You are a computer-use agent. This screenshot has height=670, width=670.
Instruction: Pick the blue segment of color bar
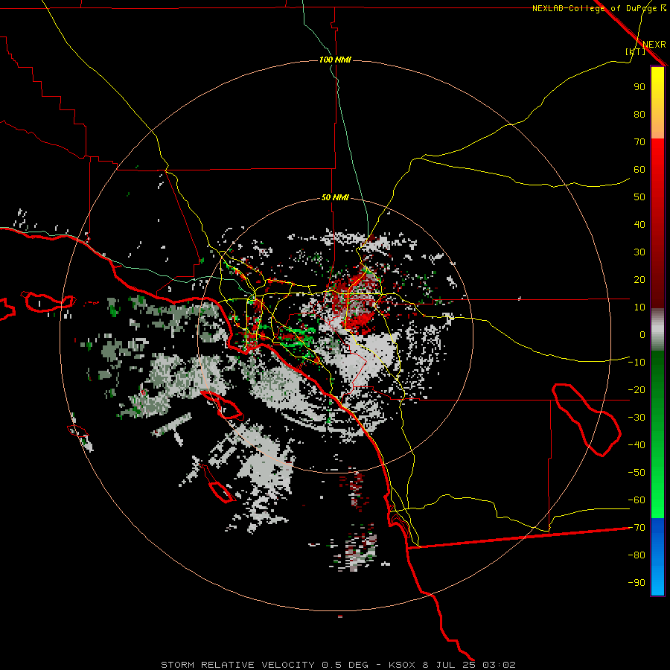tap(657, 557)
